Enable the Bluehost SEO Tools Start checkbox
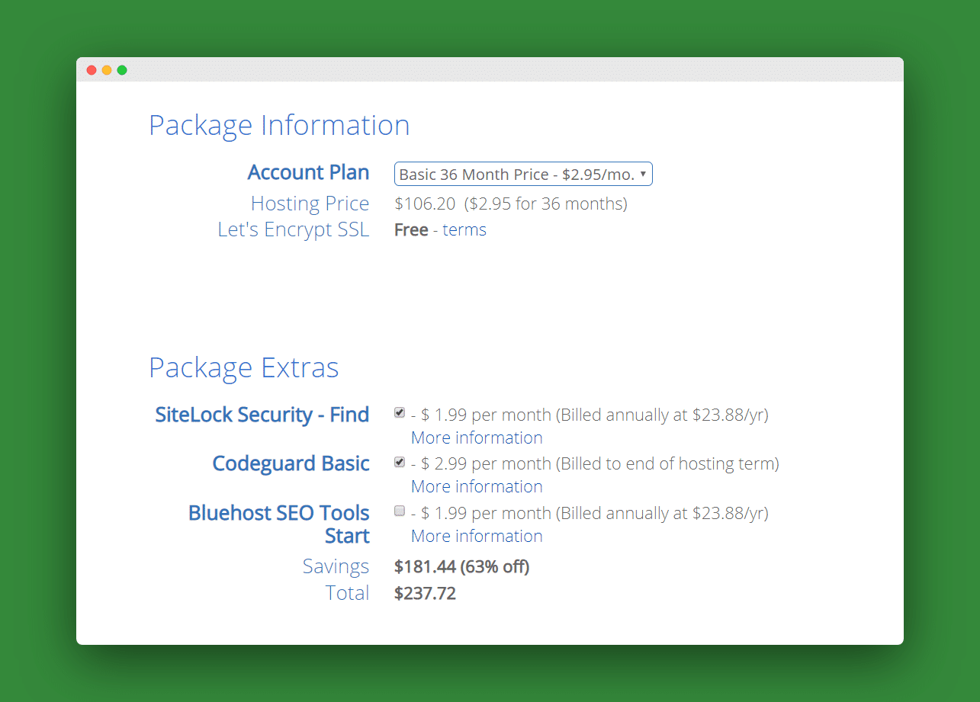Viewport: 980px width, 702px height. tap(400, 511)
